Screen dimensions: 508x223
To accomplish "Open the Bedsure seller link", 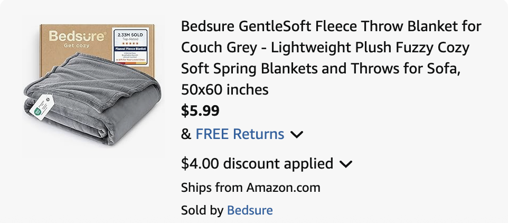I will point(250,210).
